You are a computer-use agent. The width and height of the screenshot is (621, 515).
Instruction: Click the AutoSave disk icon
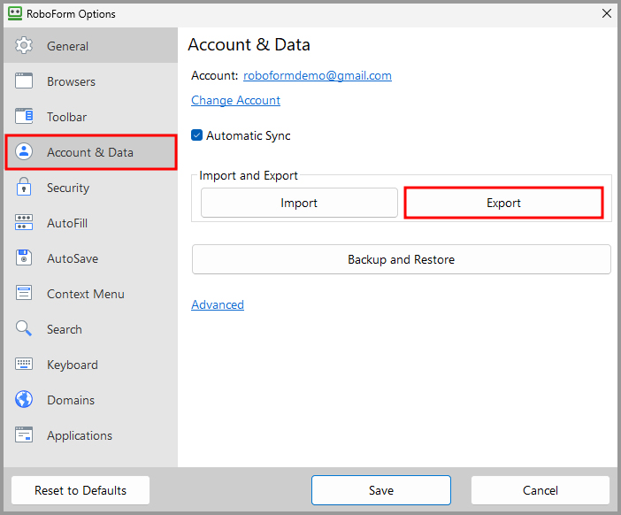coord(24,258)
